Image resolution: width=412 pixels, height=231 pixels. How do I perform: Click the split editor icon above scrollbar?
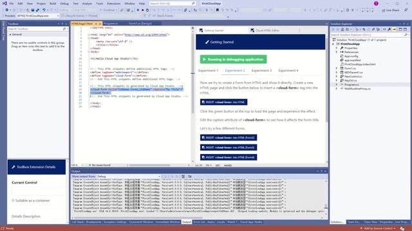pos(192,28)
